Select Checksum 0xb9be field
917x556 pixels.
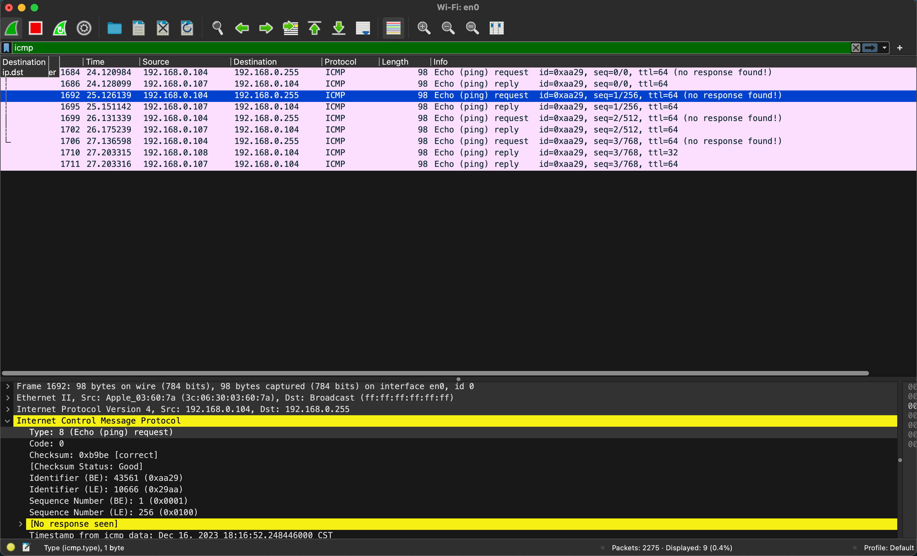click(449, 455)
